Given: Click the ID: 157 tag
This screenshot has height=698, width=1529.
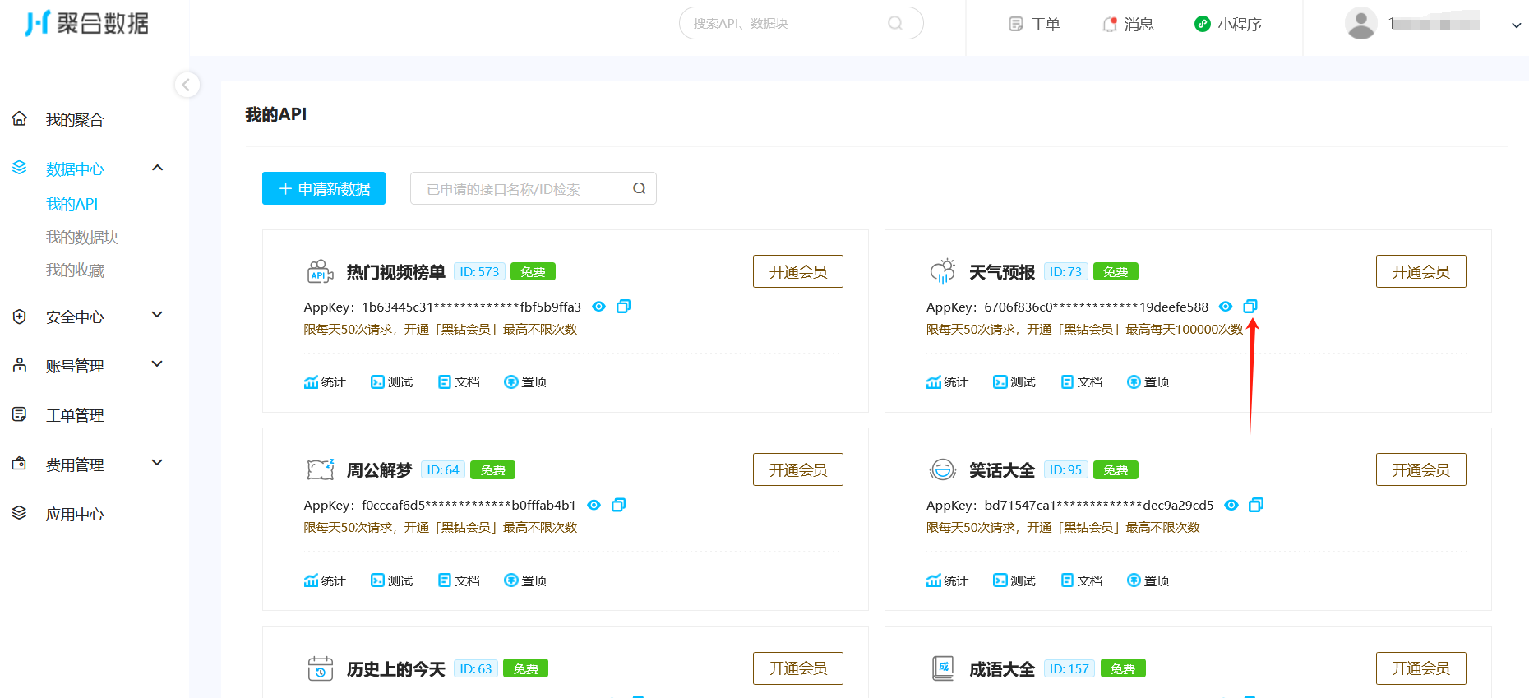Looking at the screenshot, I should tap(1069, 669).
